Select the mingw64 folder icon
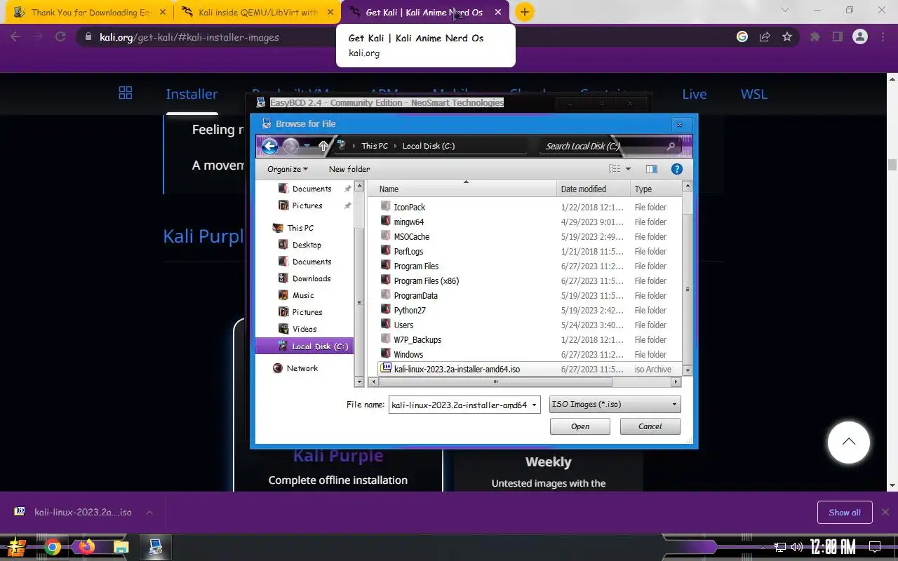 [385, 222]
